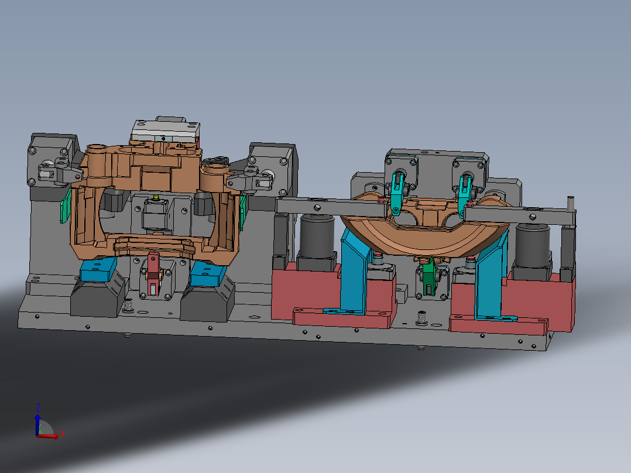Screen dimensions: 631x473
Task: Select the left blue support pad under the caliper
Action: (x=98, y=269)
